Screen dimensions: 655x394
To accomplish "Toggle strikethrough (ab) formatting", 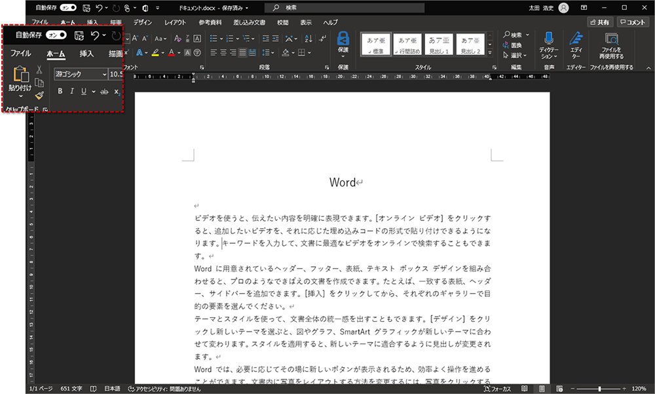I will [104, 92].
